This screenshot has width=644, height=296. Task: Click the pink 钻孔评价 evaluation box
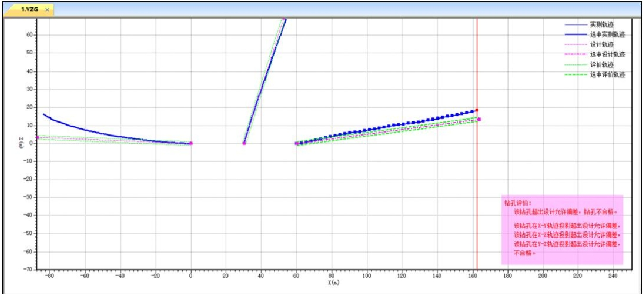tap(562, 229)
